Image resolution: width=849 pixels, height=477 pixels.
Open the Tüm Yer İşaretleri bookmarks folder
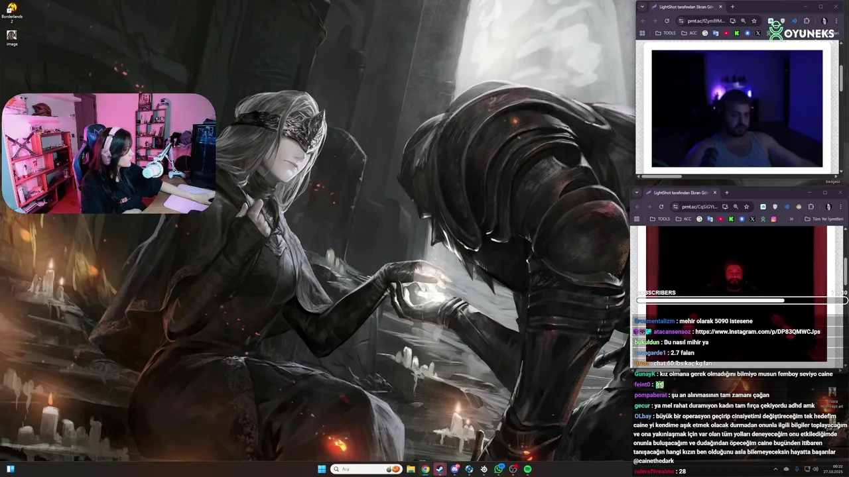(824, 219)
